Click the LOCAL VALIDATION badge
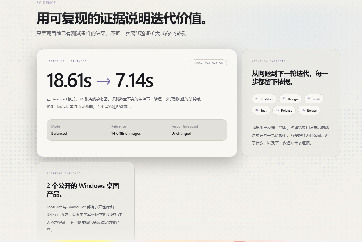Screen dimensions: 362x242 (x=209, y=63)
